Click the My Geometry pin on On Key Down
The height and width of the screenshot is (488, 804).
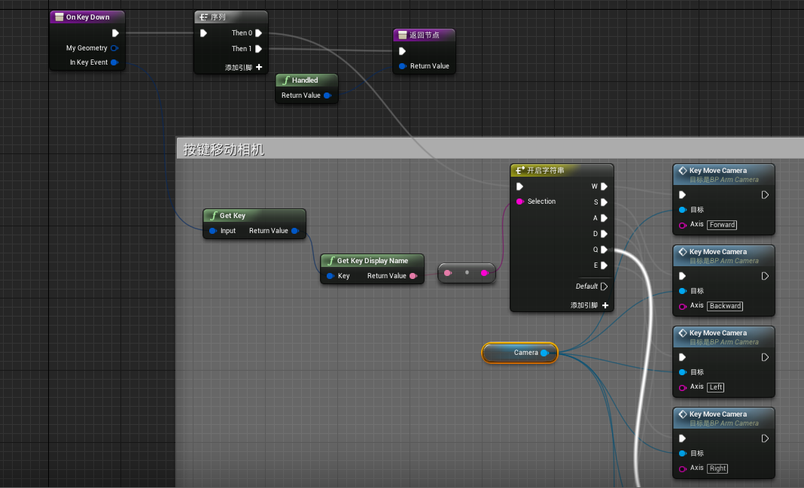click(114, 48)
